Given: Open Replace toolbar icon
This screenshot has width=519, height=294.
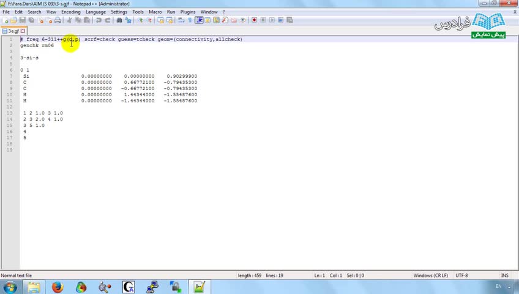Looking at the screenshot, I should 128,21.
